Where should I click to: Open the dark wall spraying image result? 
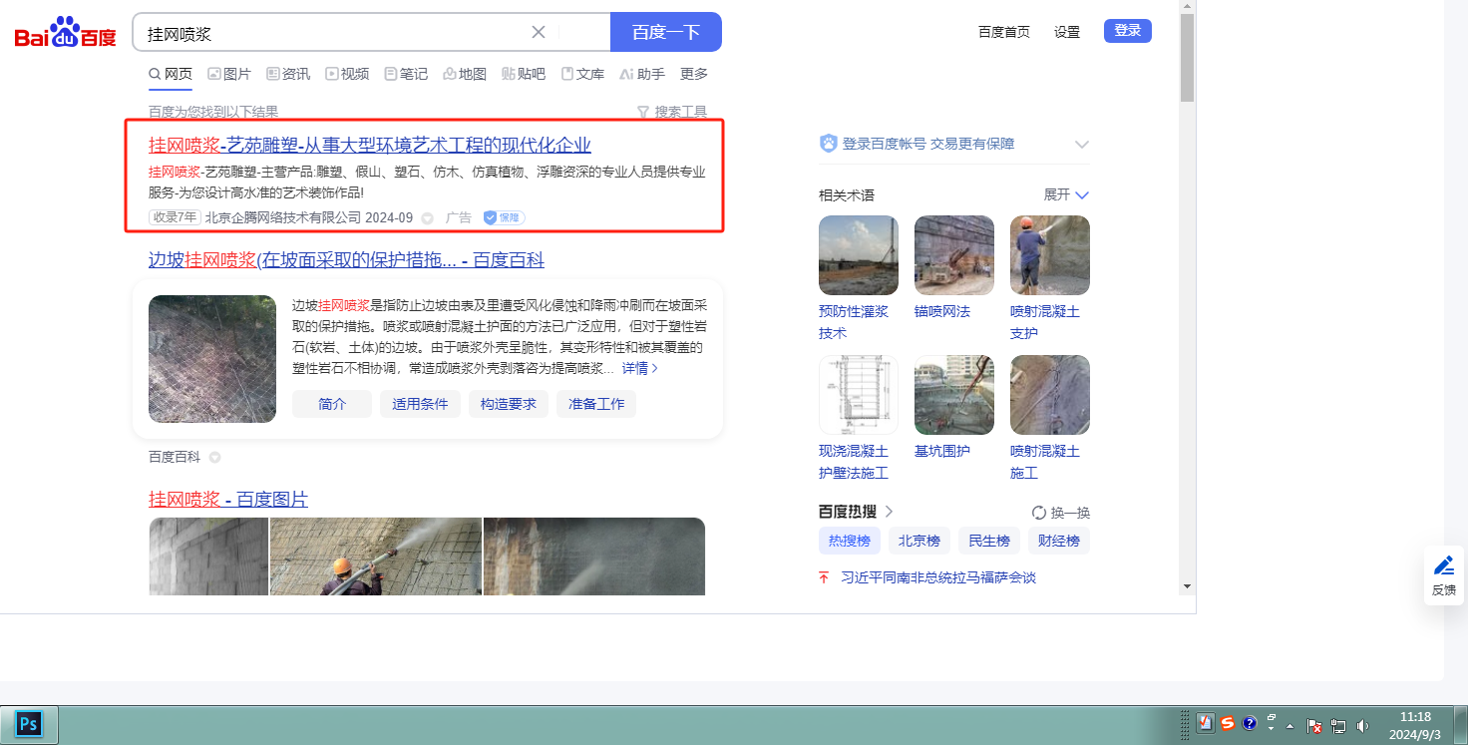point(594,557)
